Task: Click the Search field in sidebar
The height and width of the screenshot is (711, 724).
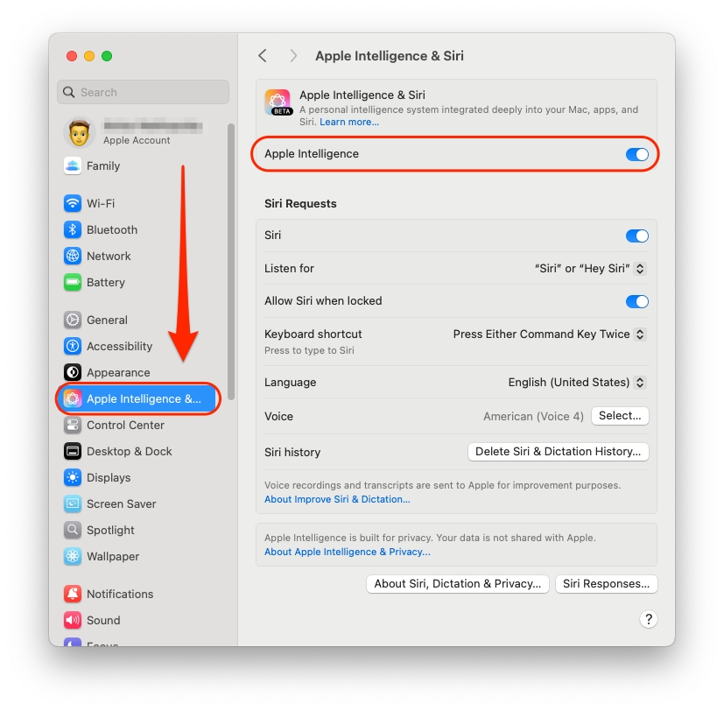Action: (x=143, y=92)
